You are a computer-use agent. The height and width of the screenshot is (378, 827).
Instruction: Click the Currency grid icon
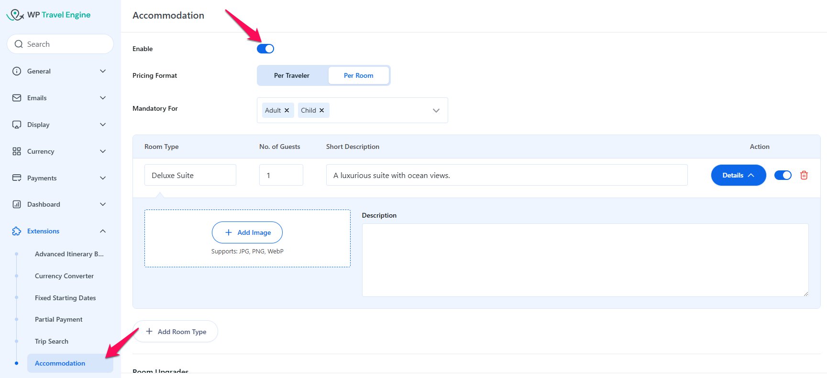17,151
